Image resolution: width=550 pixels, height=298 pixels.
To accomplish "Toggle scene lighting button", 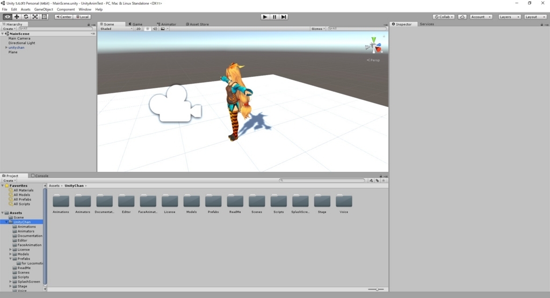I will click(147, 29).
